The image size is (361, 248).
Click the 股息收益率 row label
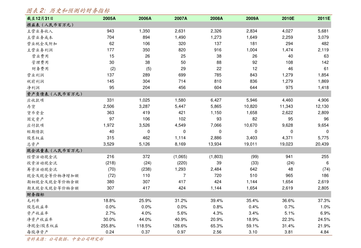[38, 207]
